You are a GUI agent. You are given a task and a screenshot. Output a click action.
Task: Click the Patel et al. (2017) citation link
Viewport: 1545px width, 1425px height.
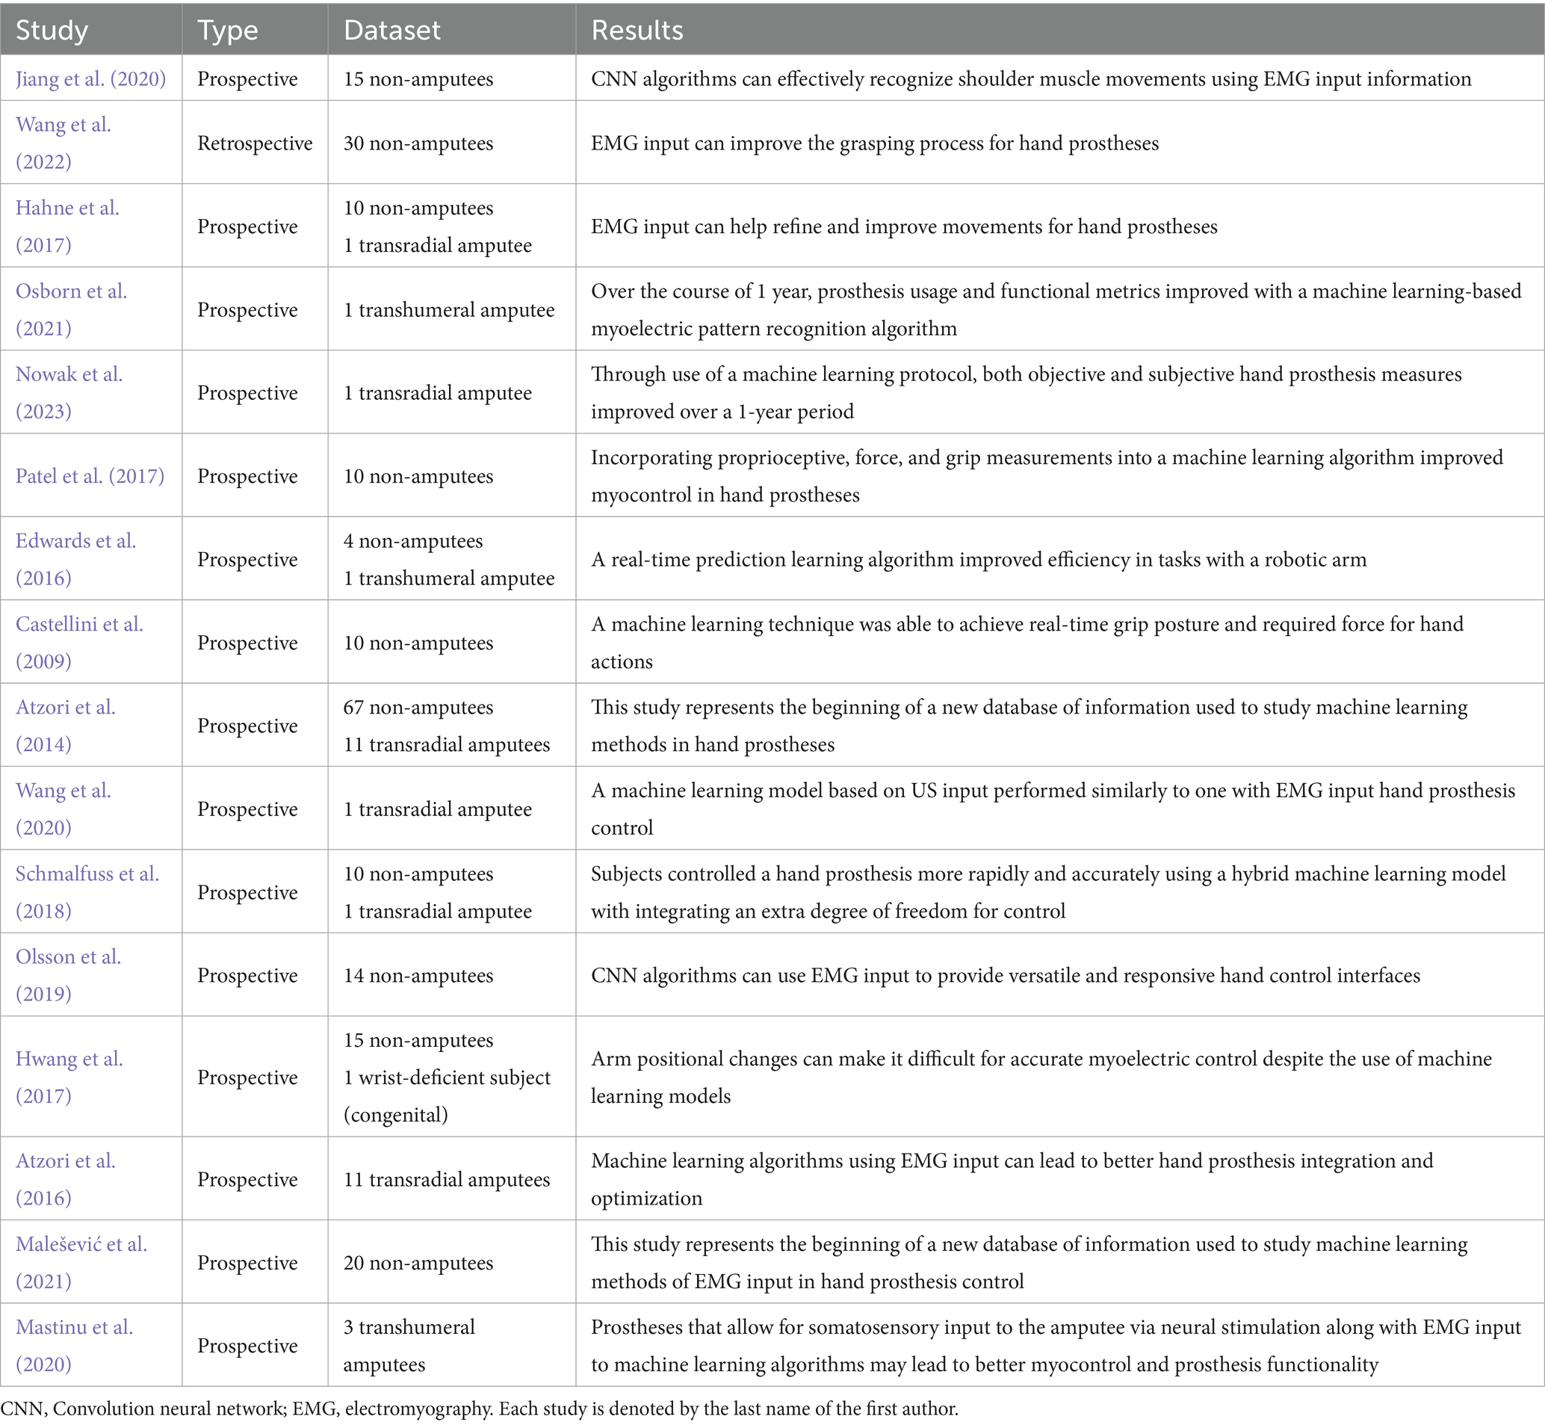pos(90,476)
